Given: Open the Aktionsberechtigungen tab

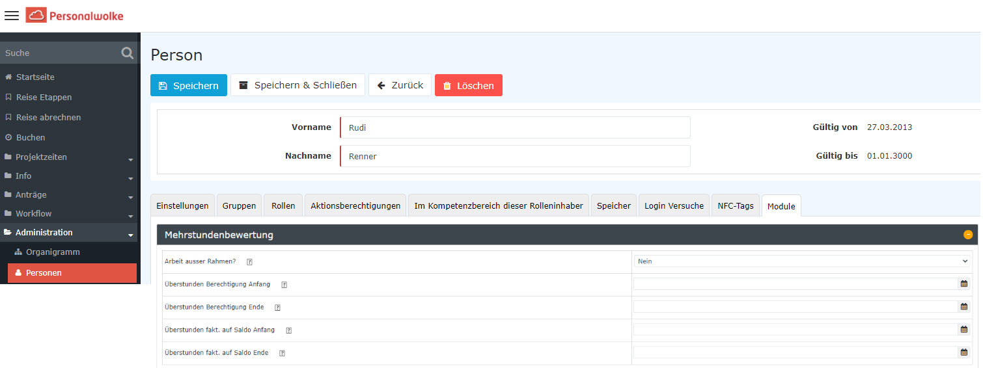Looking at the screenshot, I should click(x=355, y=206).
